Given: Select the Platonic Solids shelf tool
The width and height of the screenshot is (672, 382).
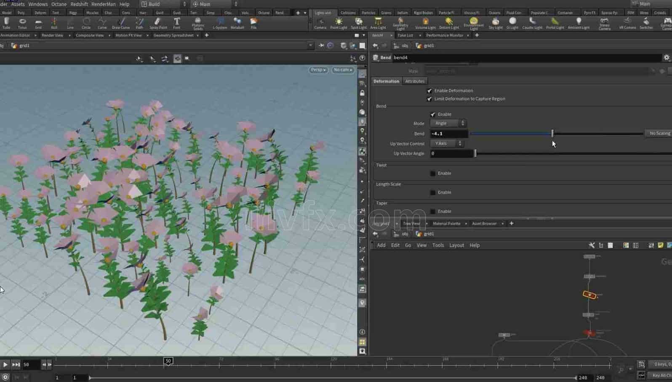Looking at the screenshot, I should [x=198, y=24].
